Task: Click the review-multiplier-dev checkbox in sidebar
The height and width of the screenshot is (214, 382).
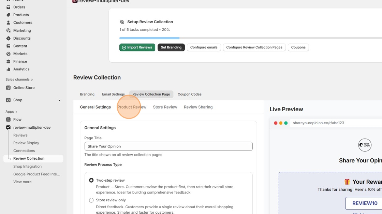Action: click(8, 127)
